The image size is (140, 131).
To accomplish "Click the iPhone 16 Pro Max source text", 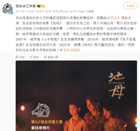I will point(72,11).
